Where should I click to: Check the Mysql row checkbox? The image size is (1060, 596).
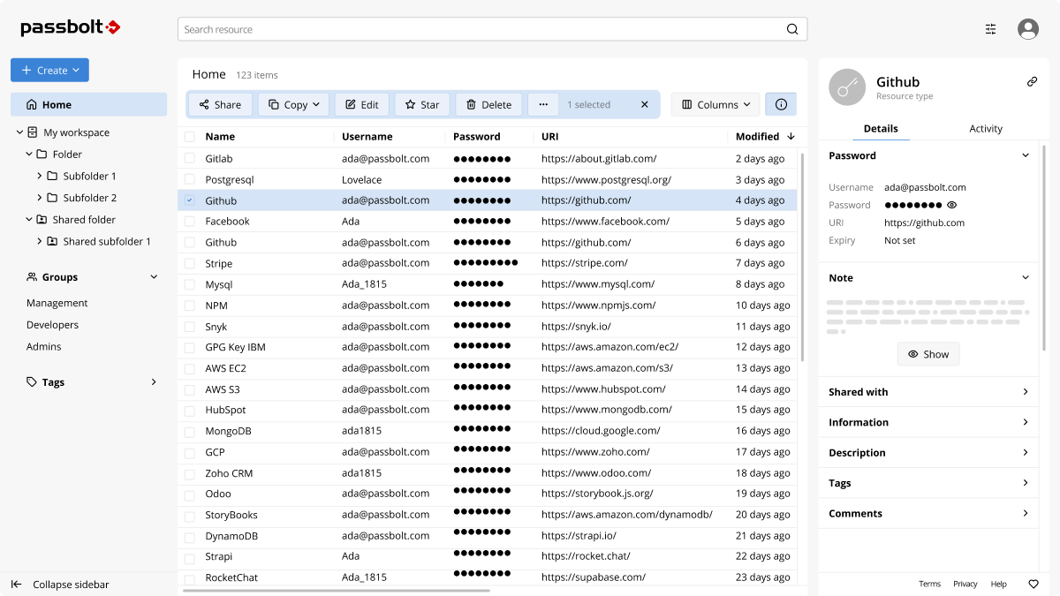coord(189,284)
